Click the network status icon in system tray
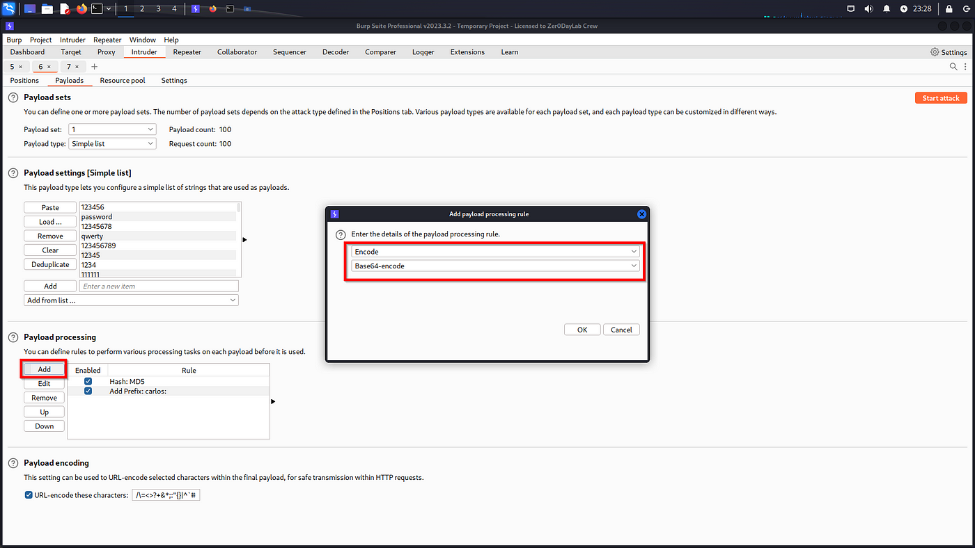Viewport: 975px width, 548px height. point(851,9)
